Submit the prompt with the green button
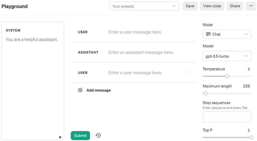257x141 pixels. coord(80,136)
